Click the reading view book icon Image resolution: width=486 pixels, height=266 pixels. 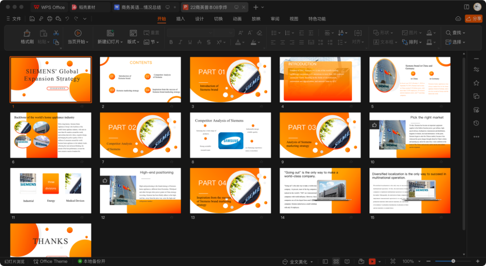347,262
